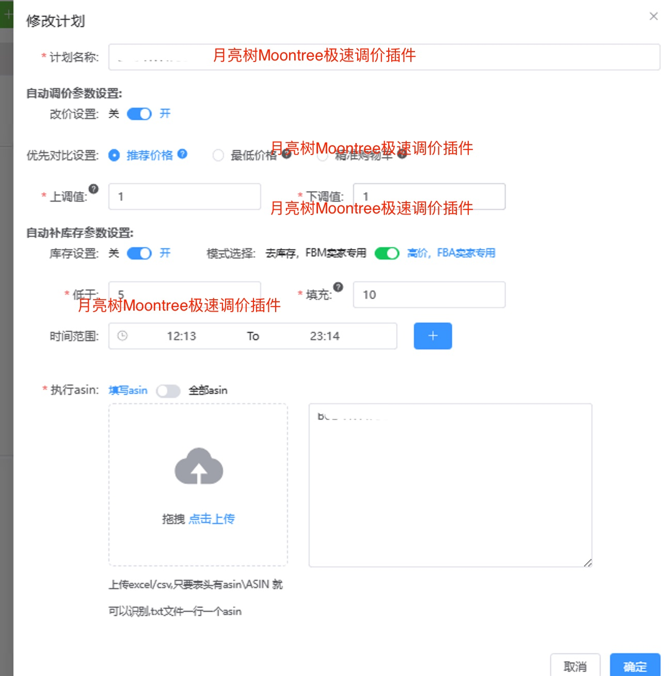Click the 低于 input field
The height and width of the screenshot is (676, 669).
pos(184,295)
